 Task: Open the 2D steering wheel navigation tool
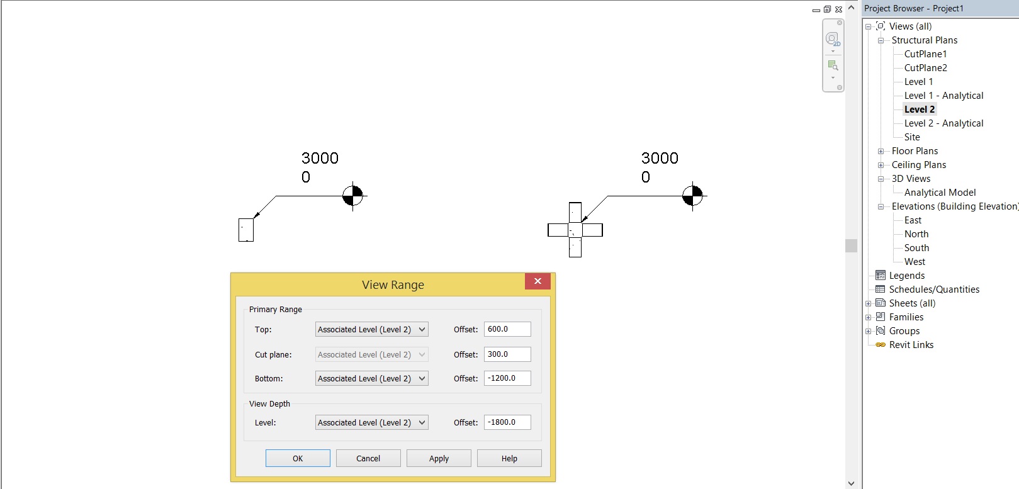[833, 39]
